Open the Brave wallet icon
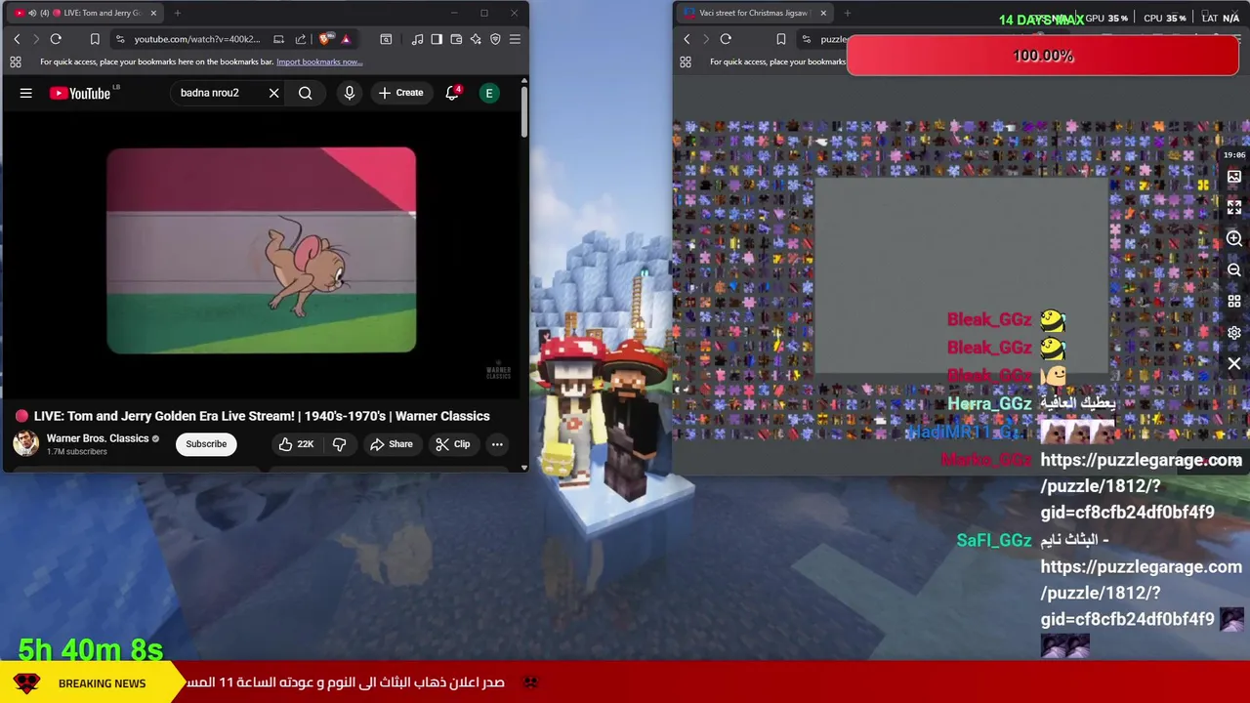Image resolution: width=1250 pixels, height=703 pixels. click(456, 39)
